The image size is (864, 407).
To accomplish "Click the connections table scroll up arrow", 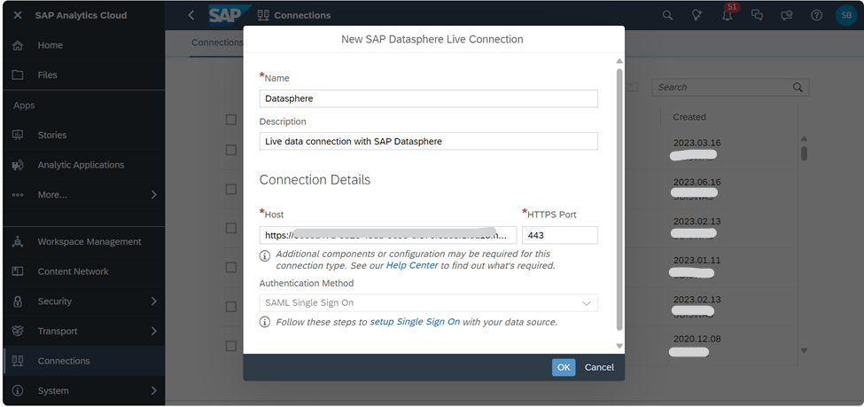I will [804, 139].
